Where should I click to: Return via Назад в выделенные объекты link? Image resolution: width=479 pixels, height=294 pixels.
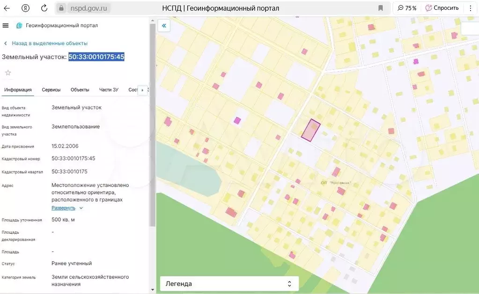[50, 43]
